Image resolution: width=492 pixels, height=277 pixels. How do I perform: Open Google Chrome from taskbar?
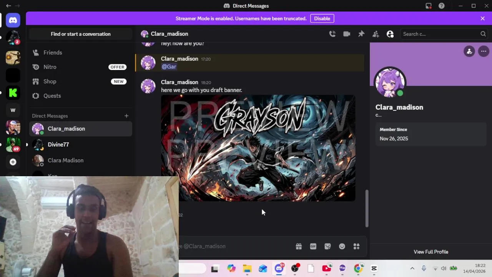tap(358, 269)
